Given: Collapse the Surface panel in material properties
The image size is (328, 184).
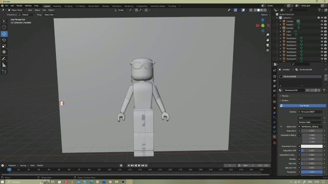Looking at the screenshot, I should [285, 101].
